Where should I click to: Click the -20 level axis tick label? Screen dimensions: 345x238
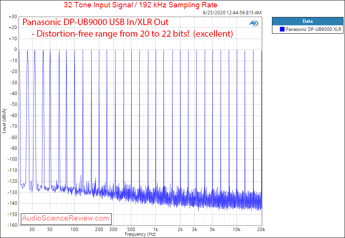(x=14, y=72)
